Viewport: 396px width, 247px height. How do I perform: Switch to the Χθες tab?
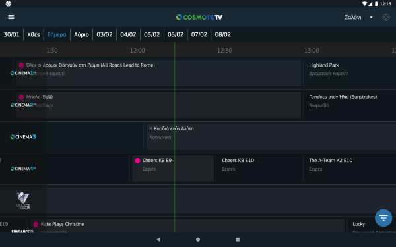(34, 34)
